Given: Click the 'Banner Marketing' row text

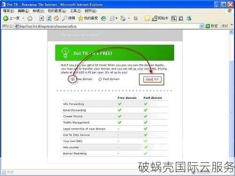Looking at the screenshot, I should 75,153.
